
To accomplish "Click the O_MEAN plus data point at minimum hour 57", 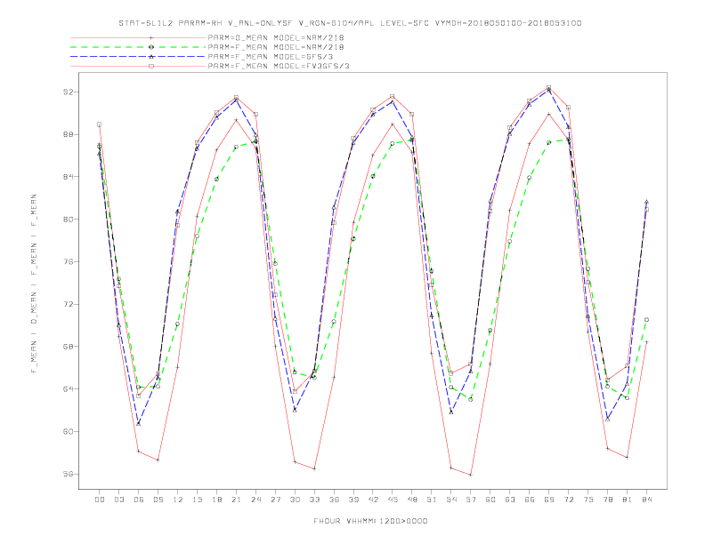I will [x=471, y=475].
